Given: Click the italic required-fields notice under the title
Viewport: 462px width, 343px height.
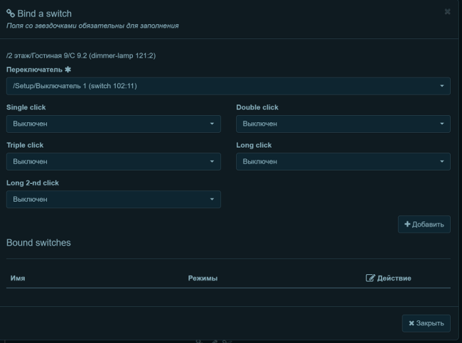Looking at the screenshot, I should click(92, 26).
